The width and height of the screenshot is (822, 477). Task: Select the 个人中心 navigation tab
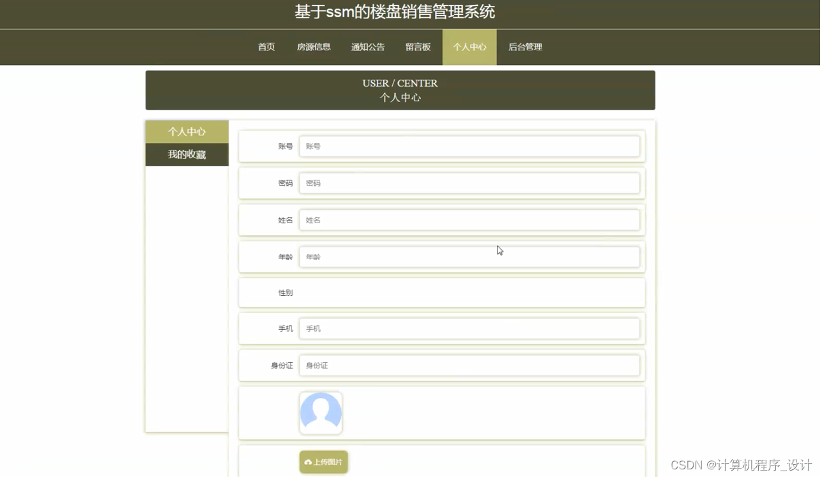point(469,47)
